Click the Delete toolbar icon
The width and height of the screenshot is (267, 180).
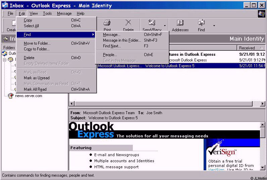click(x=128, y=22)
